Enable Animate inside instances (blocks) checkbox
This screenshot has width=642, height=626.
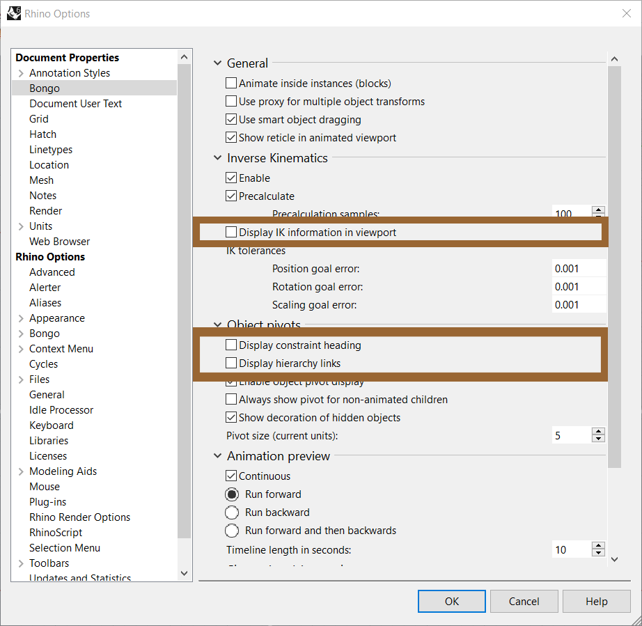tap(231, 83)
